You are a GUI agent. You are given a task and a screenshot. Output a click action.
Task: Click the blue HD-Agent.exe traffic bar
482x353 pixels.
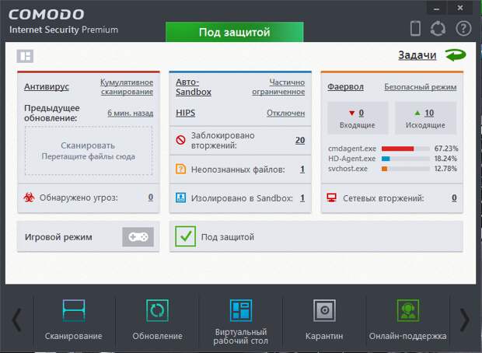coord(386,159)
